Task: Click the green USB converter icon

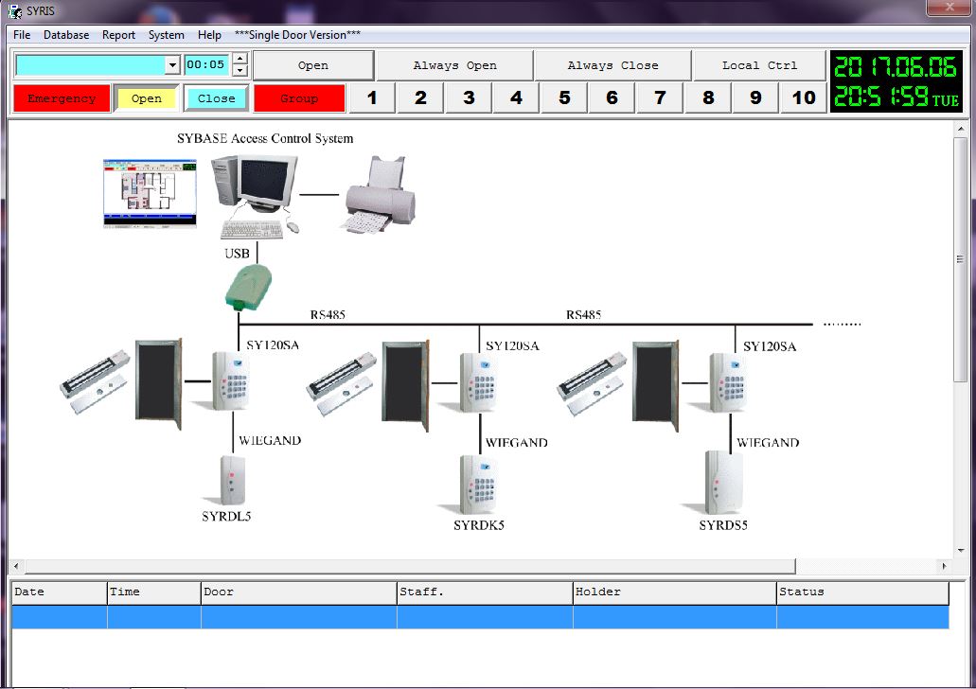Action: click(x=248, y=288)
